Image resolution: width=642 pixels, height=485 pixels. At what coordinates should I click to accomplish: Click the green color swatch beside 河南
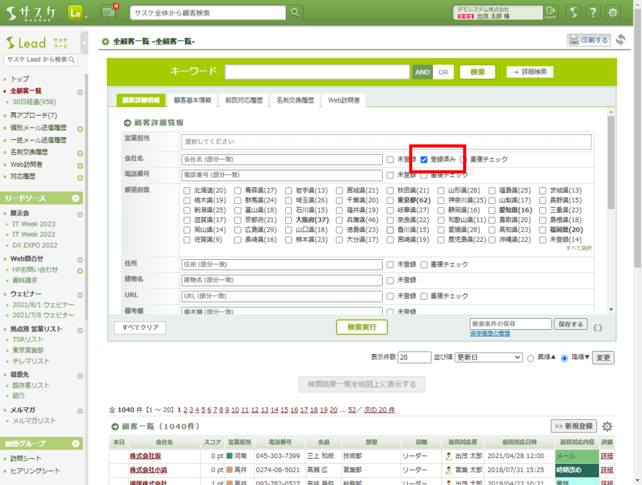[x=229, y=456]
